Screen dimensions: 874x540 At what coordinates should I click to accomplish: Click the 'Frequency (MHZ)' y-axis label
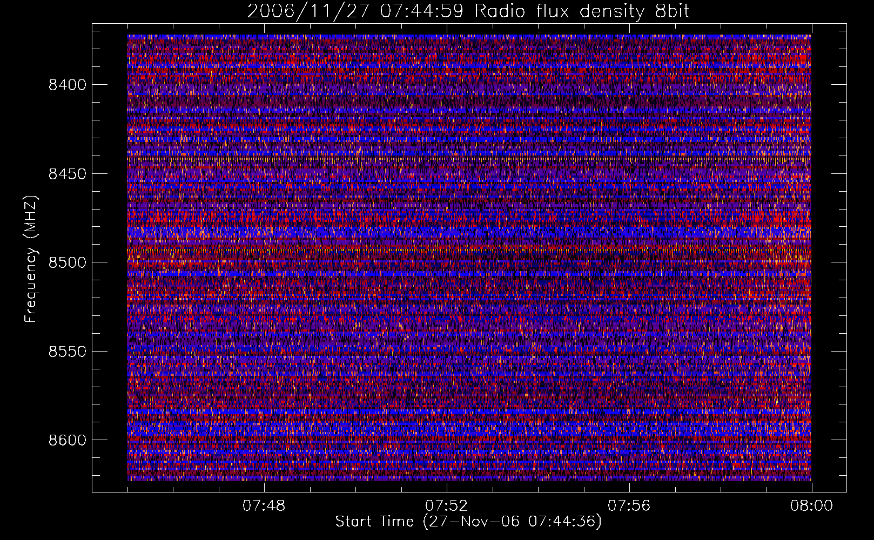(x=31, y=259)
